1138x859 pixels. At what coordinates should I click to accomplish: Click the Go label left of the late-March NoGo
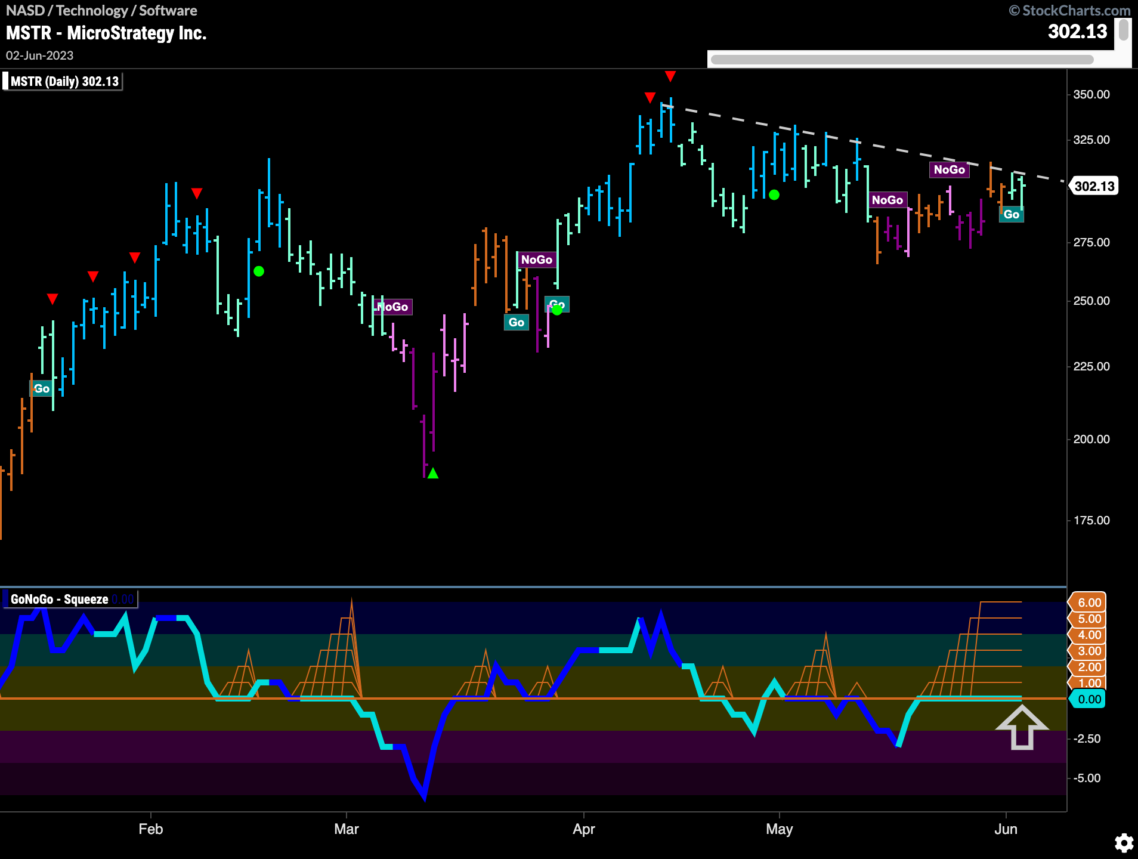click(x=517, y=322)
